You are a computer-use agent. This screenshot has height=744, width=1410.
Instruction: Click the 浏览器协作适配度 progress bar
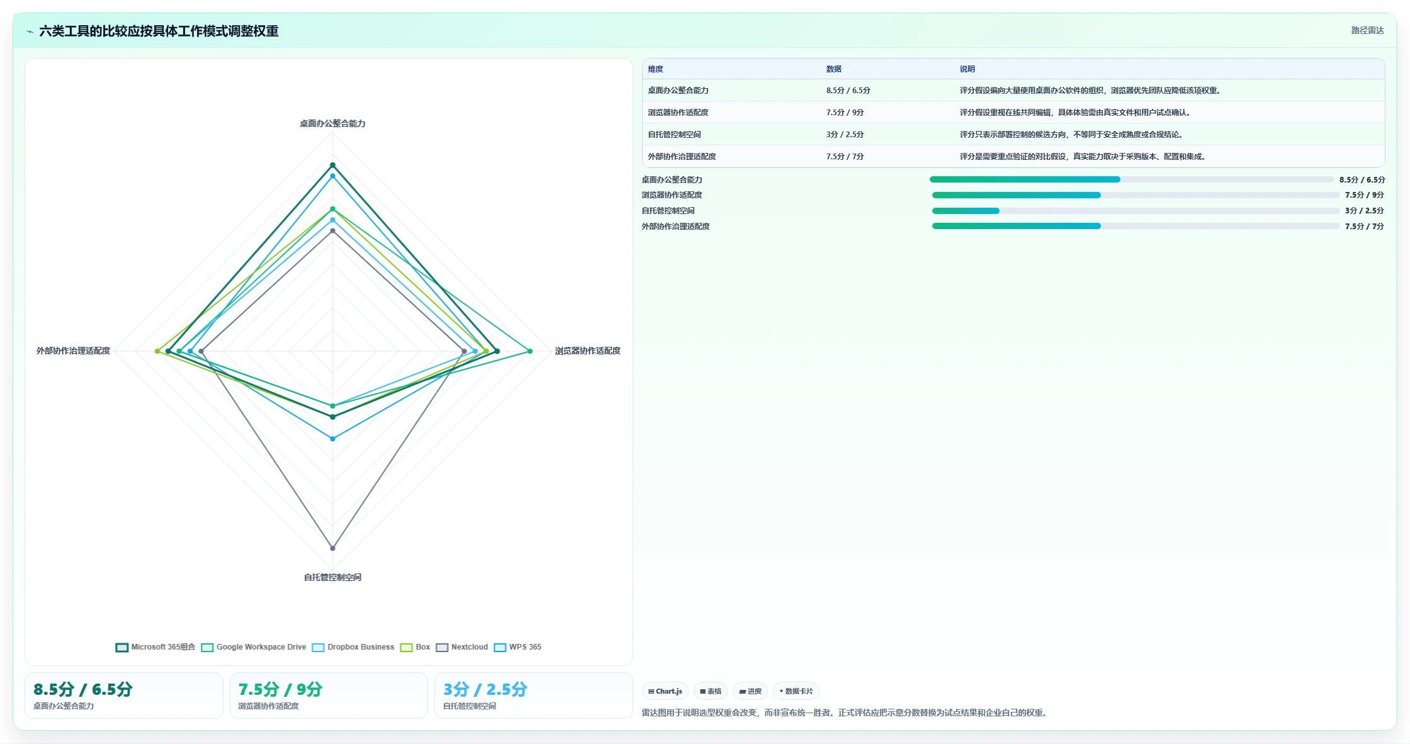tap(1136, 195)
